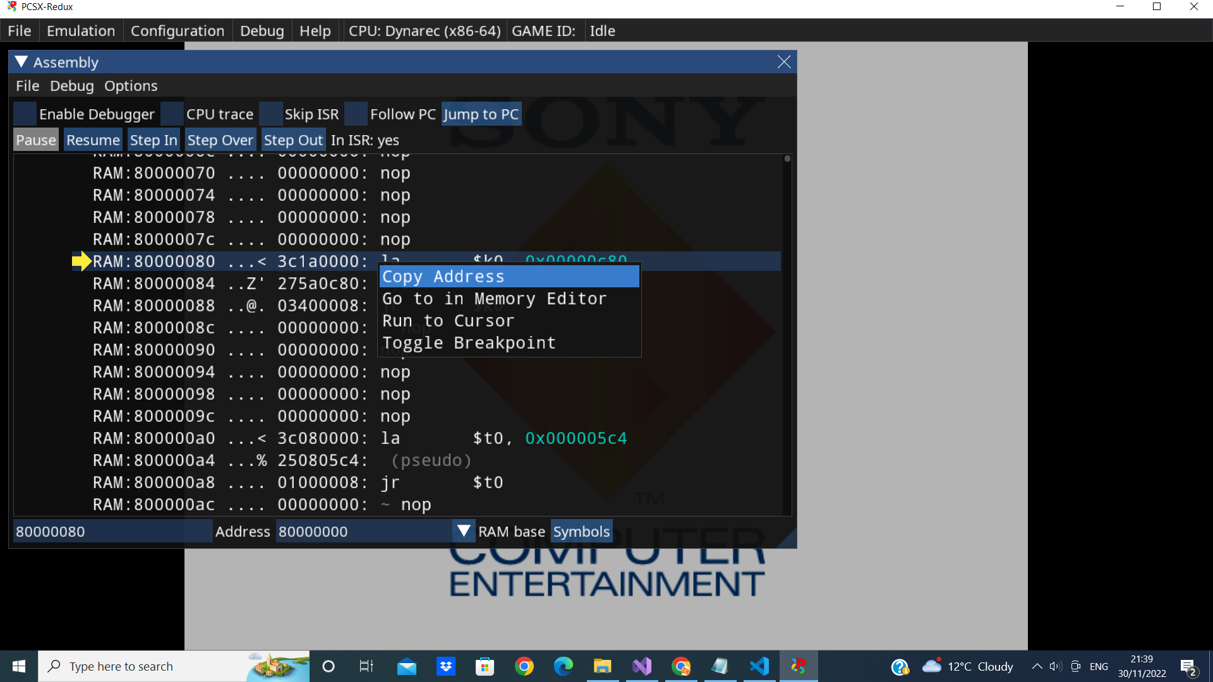Open the RAM base dropdown

pyautogui.click(x=464, y=531)
